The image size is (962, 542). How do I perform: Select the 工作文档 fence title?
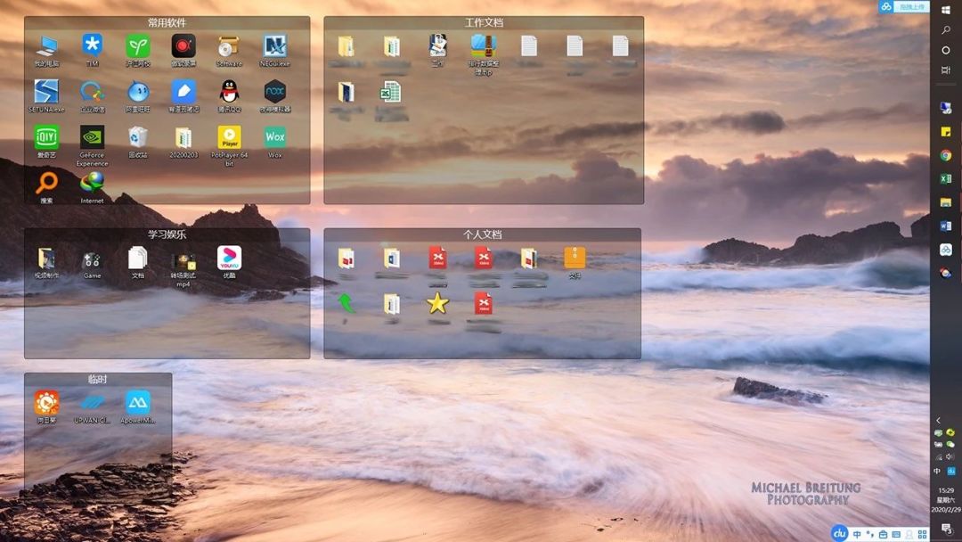coord(484,22)
